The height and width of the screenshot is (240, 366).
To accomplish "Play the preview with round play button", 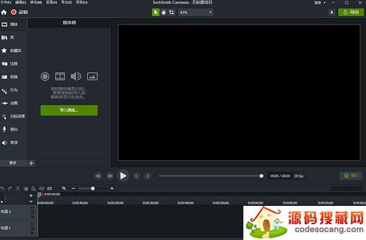I will [x=123, y=176].
